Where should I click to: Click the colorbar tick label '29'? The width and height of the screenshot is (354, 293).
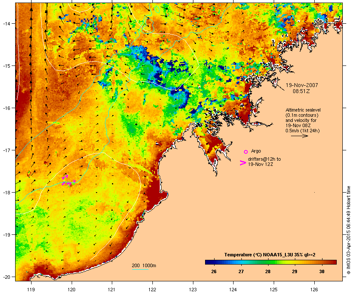[x=294, y=271]
